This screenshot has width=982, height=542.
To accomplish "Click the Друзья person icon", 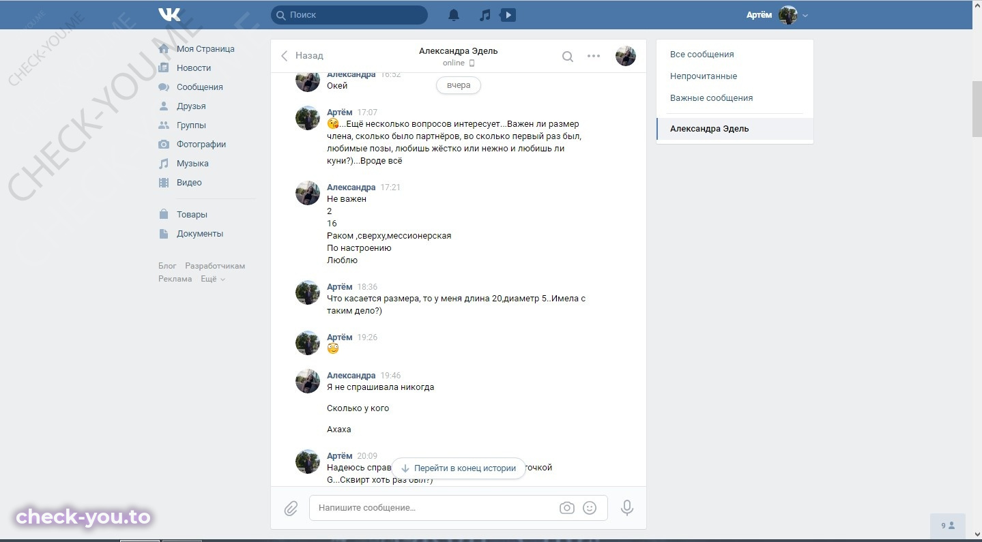I will coord(164,106).
